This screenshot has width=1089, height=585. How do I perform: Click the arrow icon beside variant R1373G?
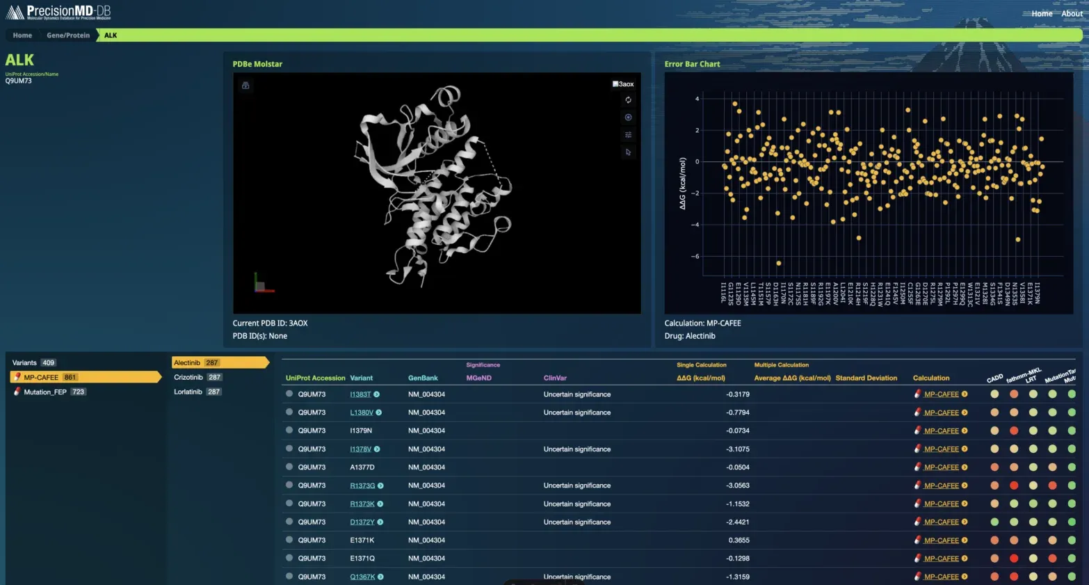pos(380,486)
